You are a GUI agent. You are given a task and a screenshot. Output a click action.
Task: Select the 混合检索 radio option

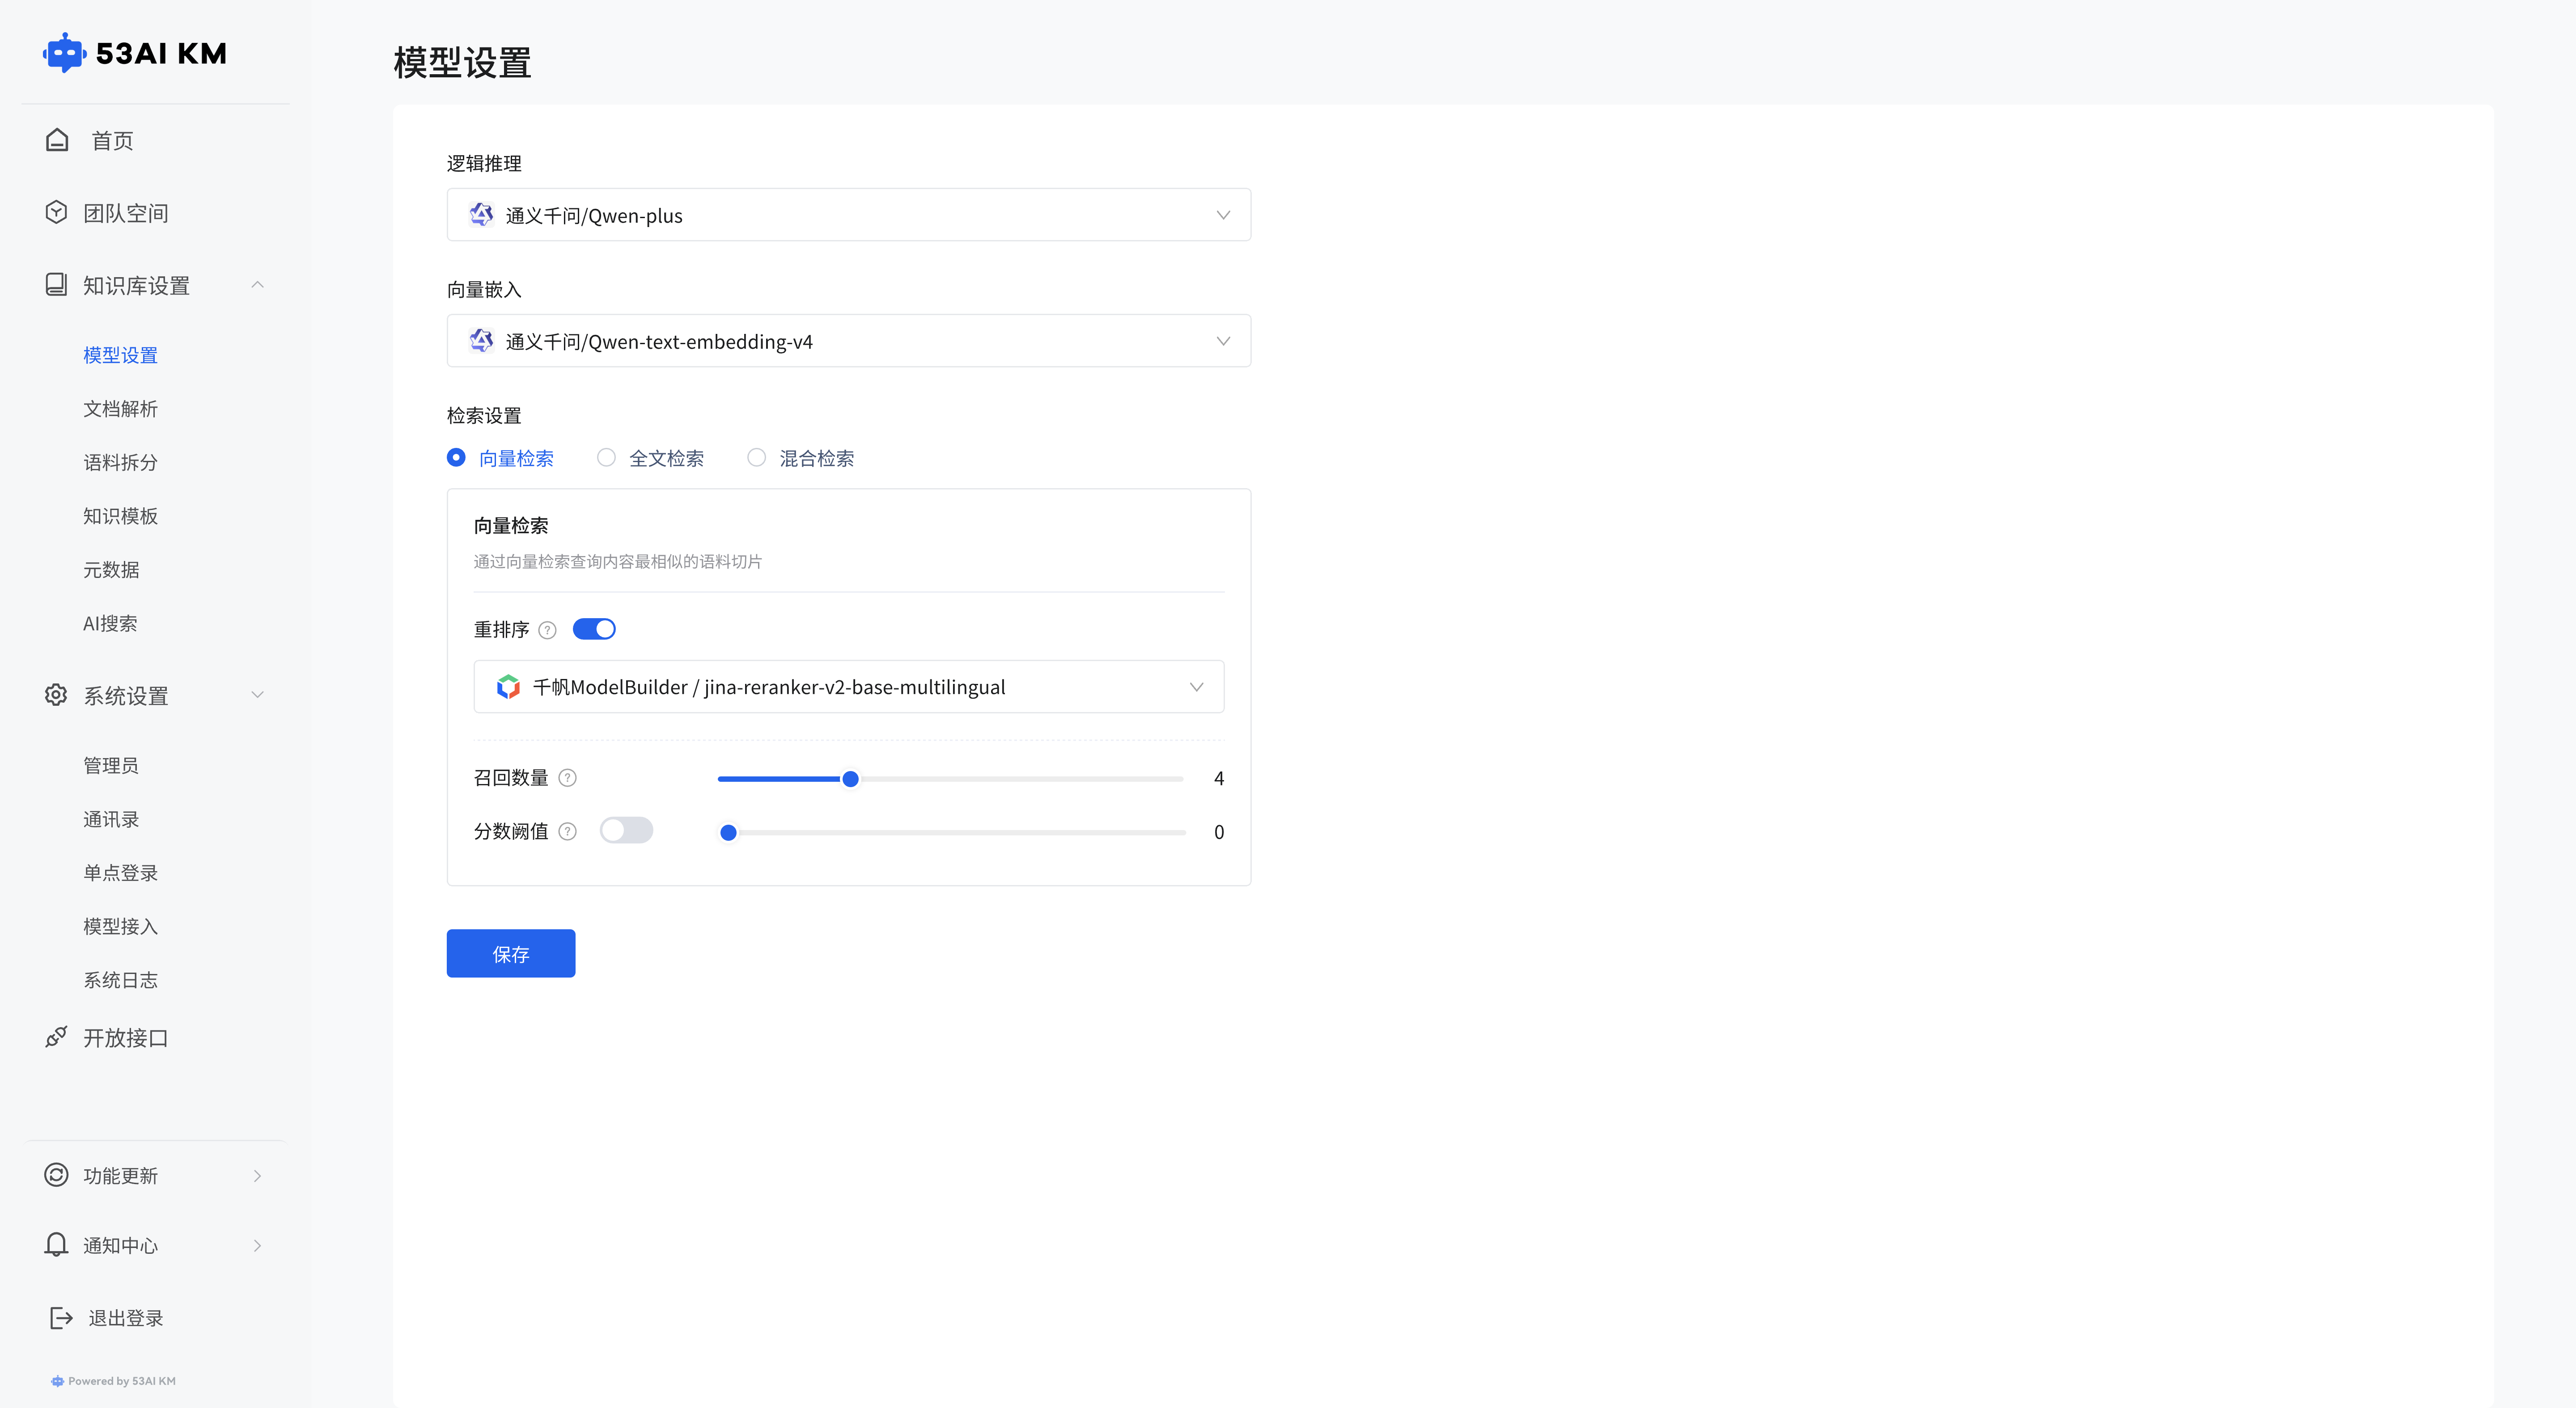(757, 458)
